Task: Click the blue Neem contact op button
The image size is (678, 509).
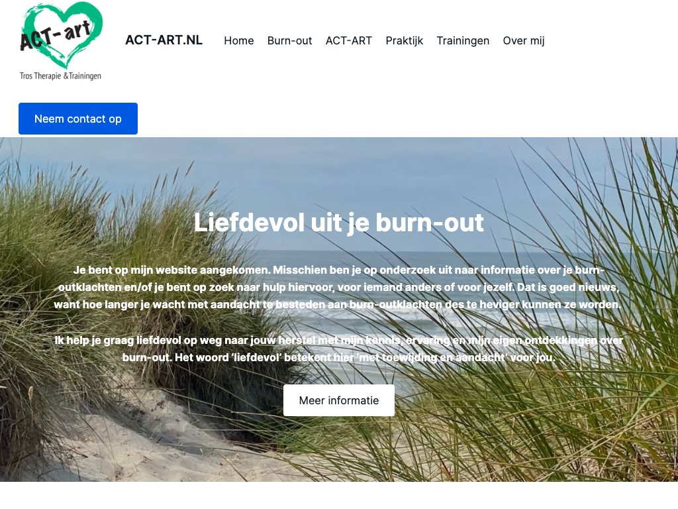Action: [x=78, y=119]
